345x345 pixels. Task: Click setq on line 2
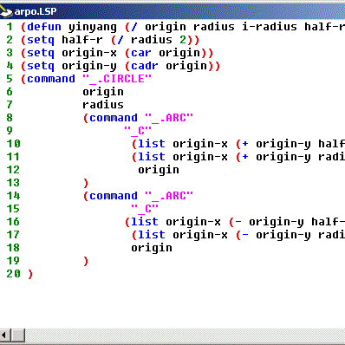[x=41, y=41]
